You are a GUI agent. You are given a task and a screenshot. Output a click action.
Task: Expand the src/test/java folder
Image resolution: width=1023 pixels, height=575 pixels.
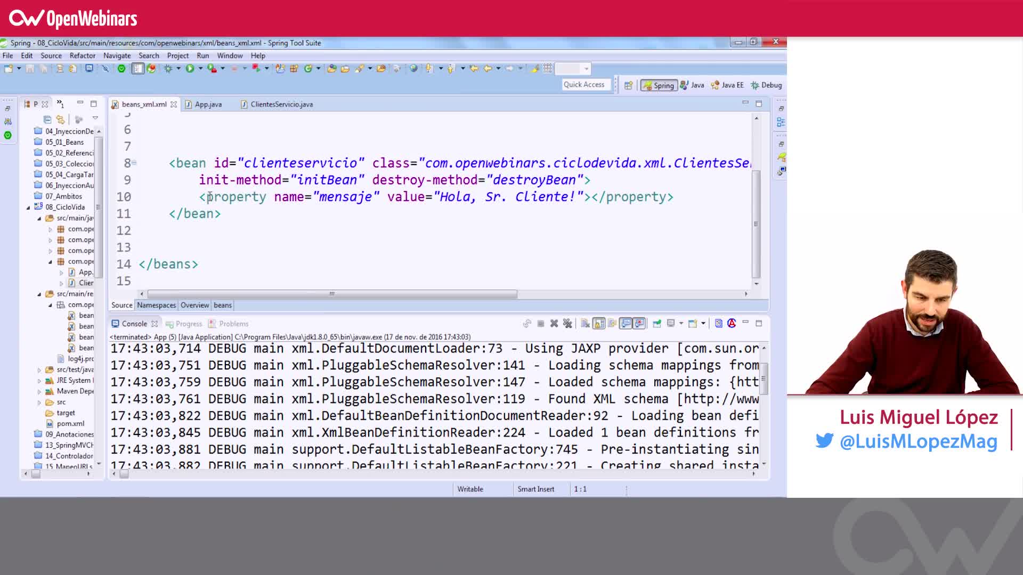pyautogui.click(x=38, y=369)
